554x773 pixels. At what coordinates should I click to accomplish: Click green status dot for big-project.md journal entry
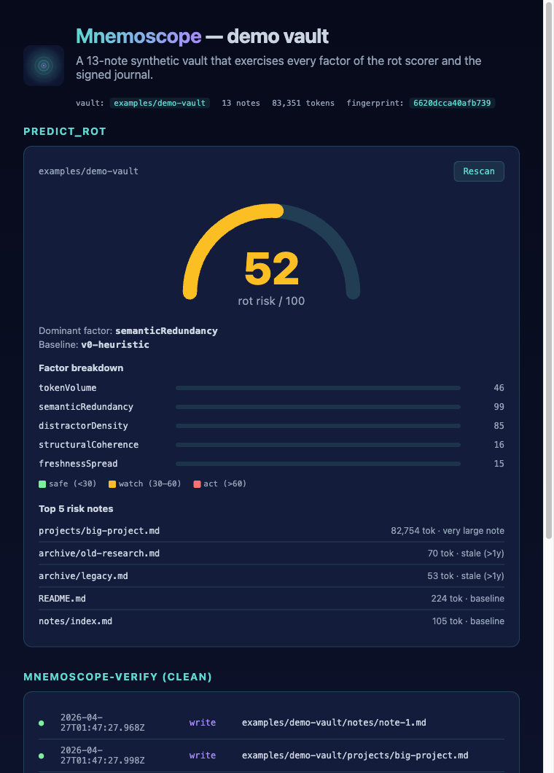42,755
